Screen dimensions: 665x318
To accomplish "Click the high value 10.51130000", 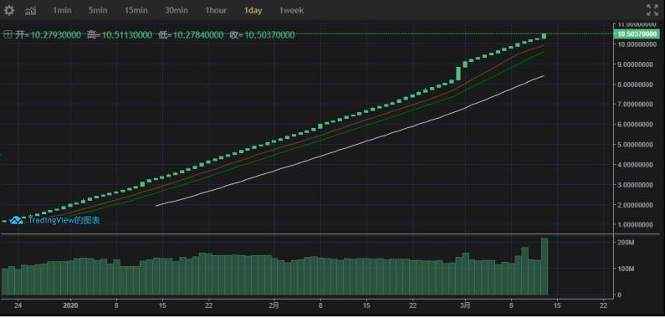I will click(126, 35).
